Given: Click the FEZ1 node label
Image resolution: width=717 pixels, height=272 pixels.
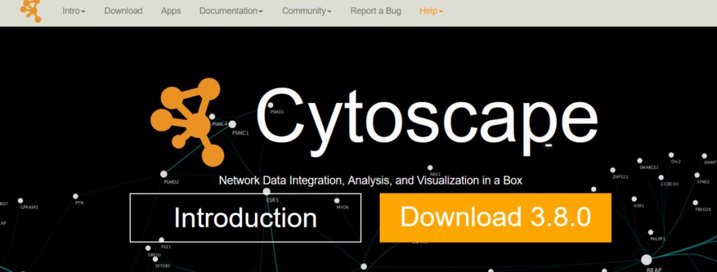Looking at the screenshot, I should coord(166,246).
